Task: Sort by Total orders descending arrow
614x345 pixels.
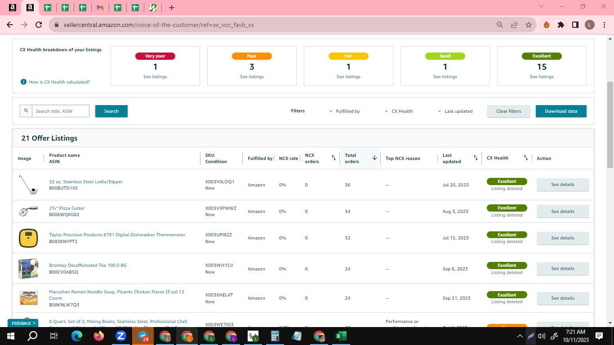Action: pos(374,158)
